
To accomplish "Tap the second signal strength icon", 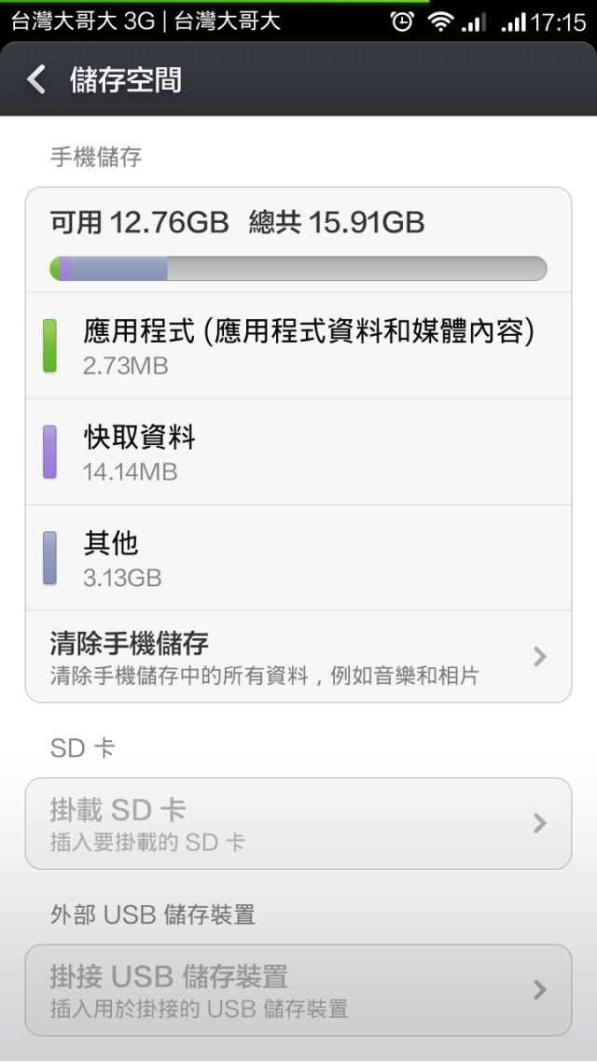I will tap(514, 23).
